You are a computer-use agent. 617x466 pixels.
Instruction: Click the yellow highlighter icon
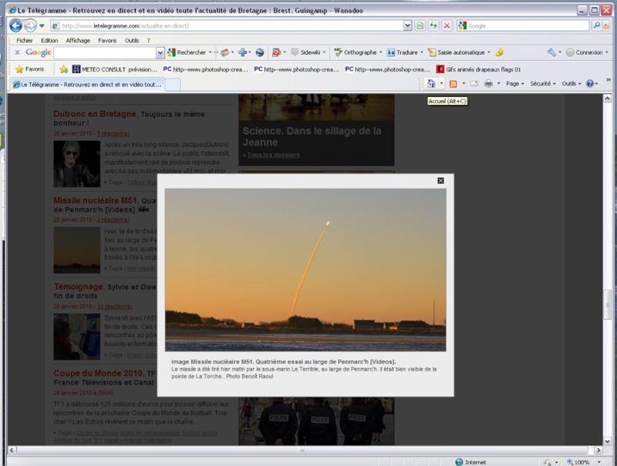point(499,52)
